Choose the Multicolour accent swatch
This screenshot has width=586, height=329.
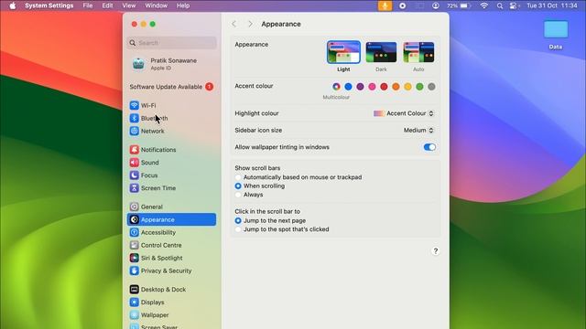[x=336, y=87]
